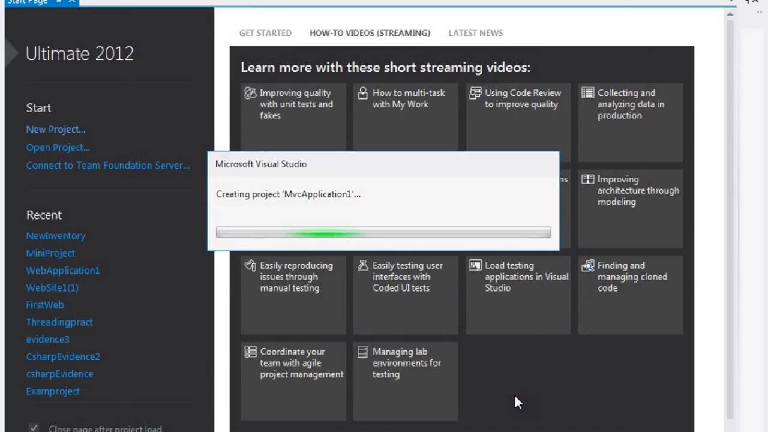Open the unit tests and fakes video icon
This screenshot has width=768, height=432.
pyautogui.click(x=250, y=93)
